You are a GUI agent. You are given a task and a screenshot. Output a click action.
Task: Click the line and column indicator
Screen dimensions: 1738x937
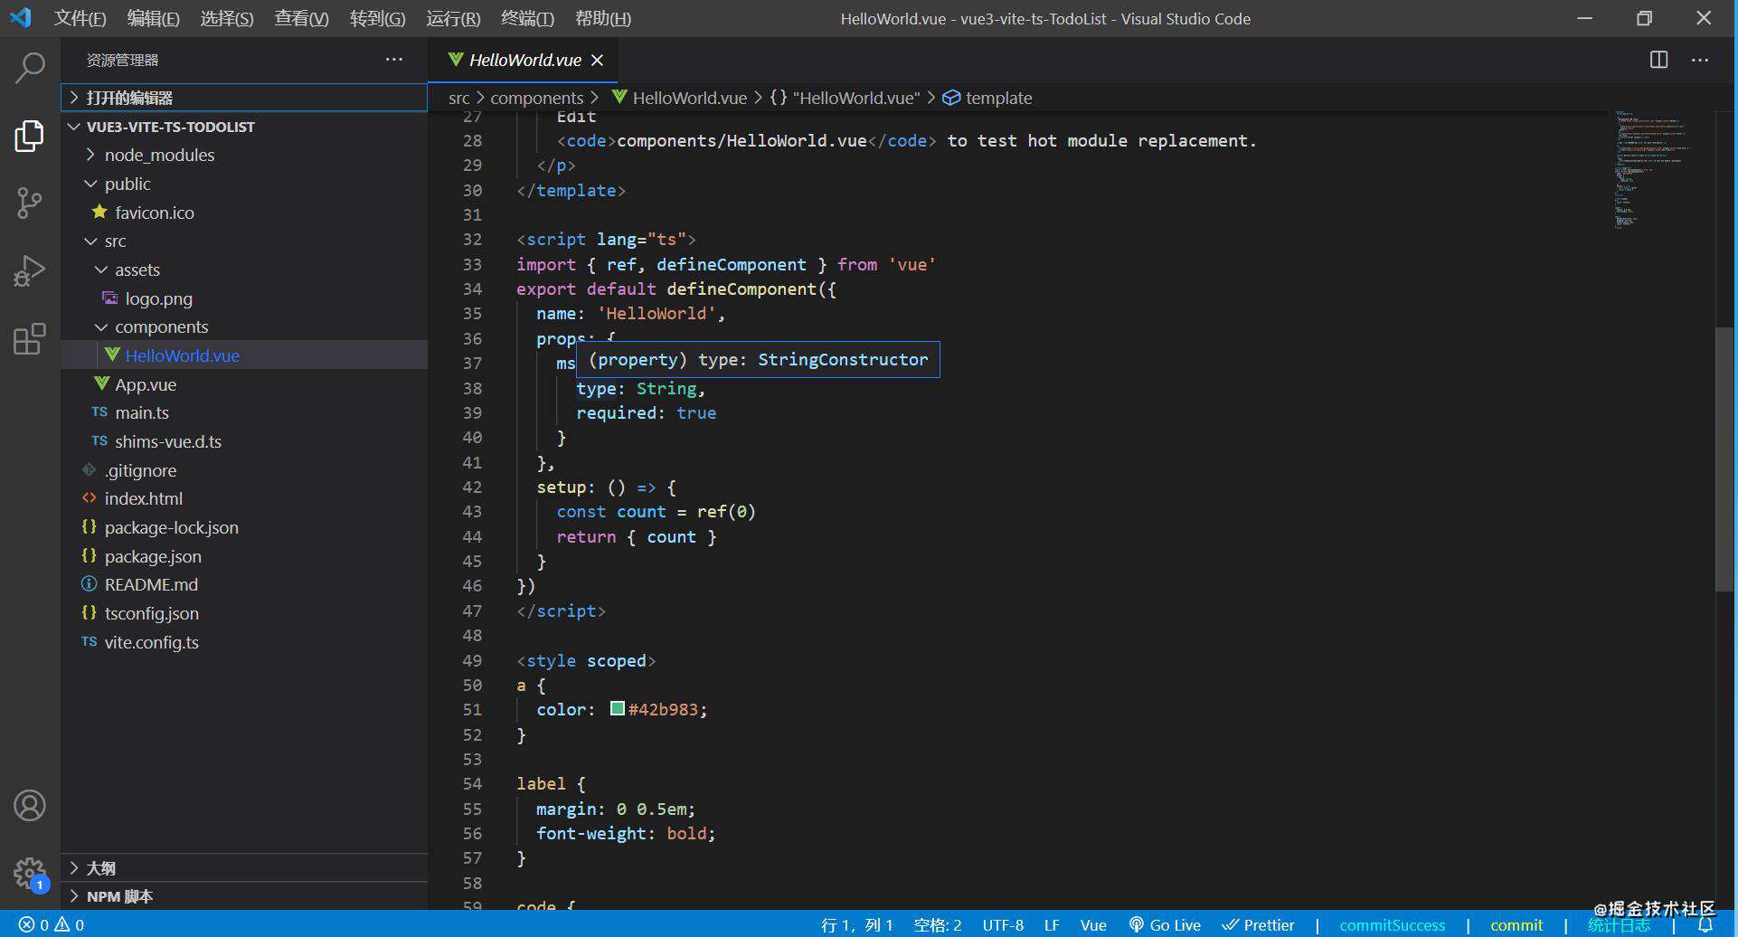pyautogui.click(x=856, y=924)
